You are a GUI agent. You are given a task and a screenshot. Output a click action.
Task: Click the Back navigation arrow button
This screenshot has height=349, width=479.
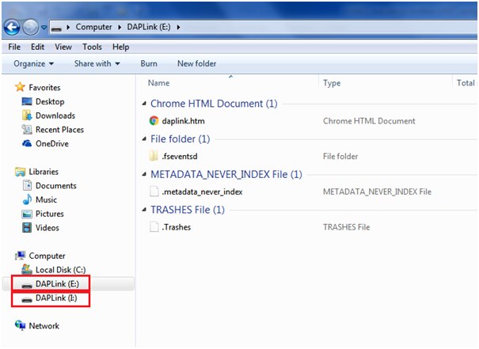[12, 27]
